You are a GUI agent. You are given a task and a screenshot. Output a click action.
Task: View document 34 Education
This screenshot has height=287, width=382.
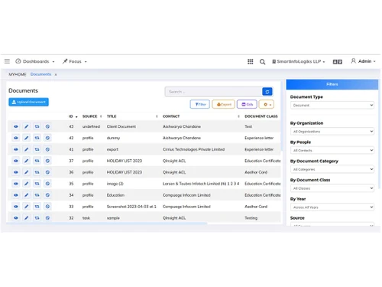point(16,195)
